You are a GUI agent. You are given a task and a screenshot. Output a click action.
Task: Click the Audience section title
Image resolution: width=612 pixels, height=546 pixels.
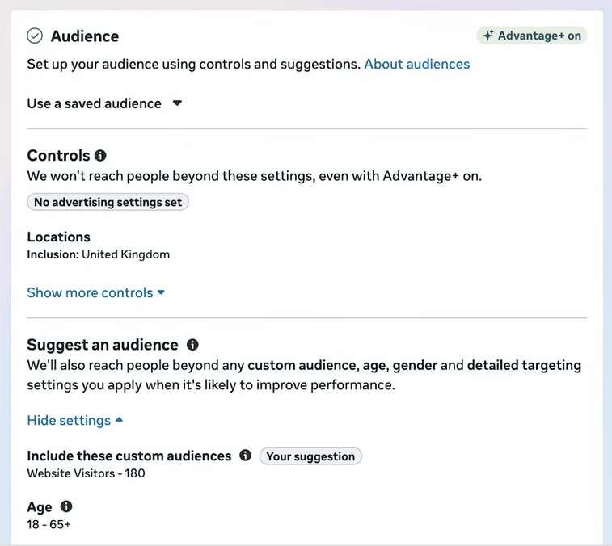click(x=85, y=36)
